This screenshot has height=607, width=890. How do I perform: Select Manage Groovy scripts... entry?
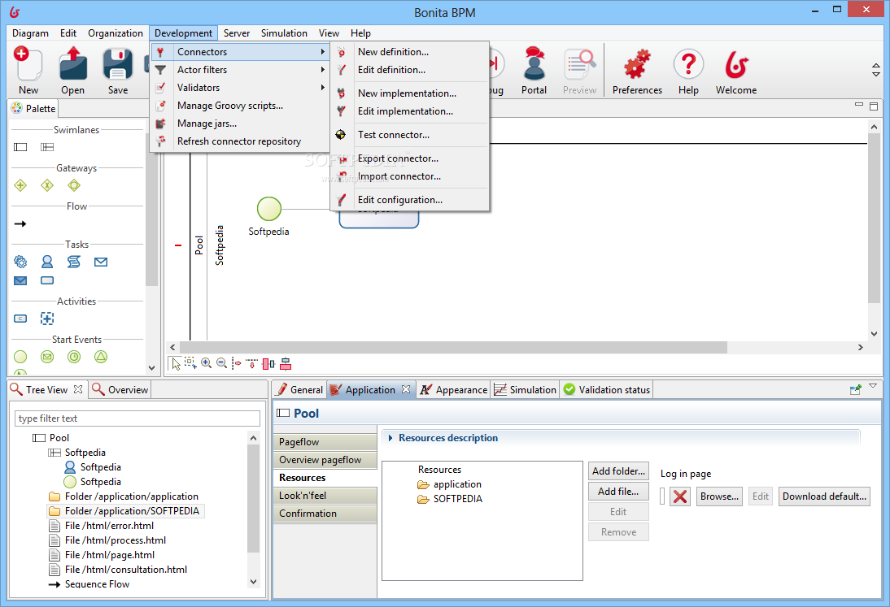pos(239,106)
